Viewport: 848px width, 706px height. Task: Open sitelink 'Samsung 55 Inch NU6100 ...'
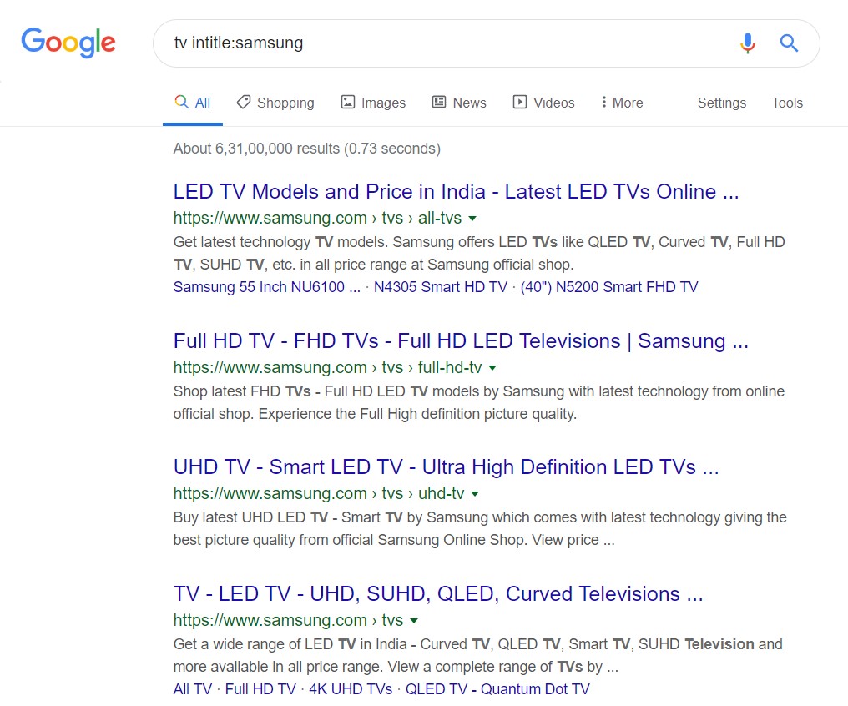(266, 287)
